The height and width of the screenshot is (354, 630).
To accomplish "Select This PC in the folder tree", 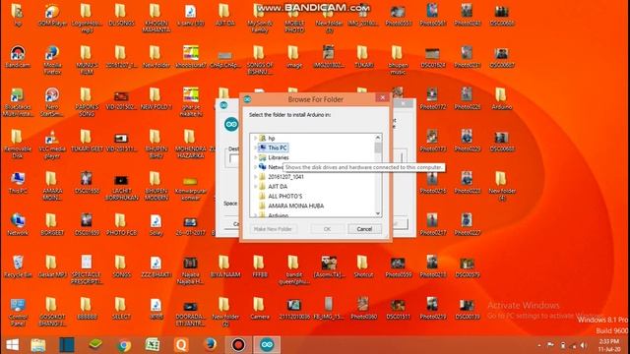I will coord(274,147).
